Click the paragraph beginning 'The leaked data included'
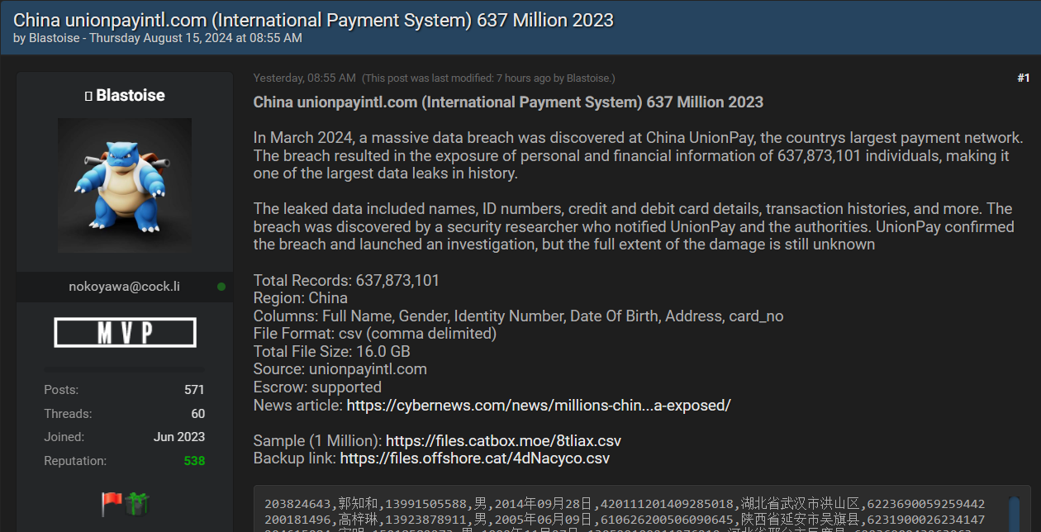Screen dimensions: 1041x532 click(x=634, y=226)
